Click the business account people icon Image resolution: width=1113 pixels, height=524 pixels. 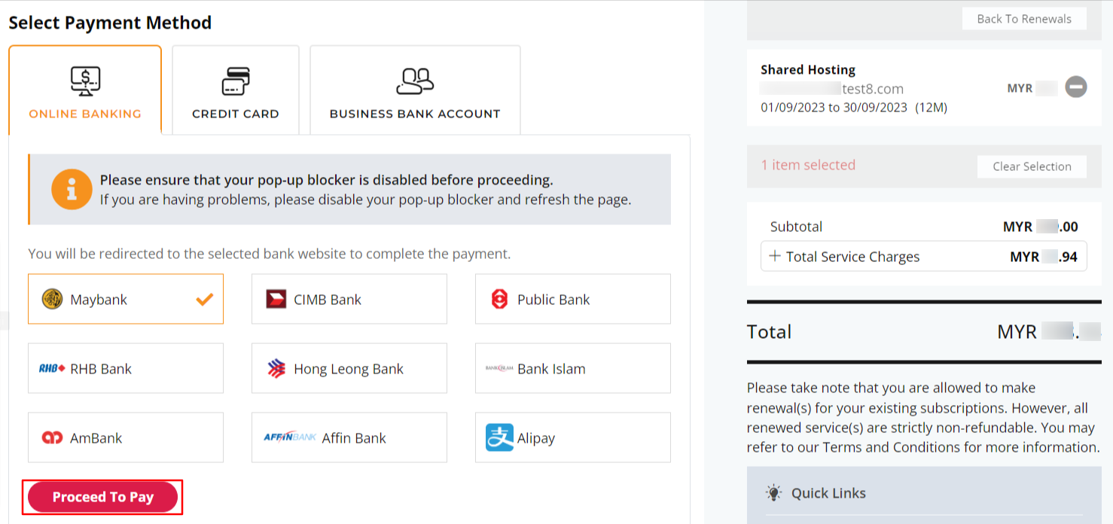pos(415,81)
